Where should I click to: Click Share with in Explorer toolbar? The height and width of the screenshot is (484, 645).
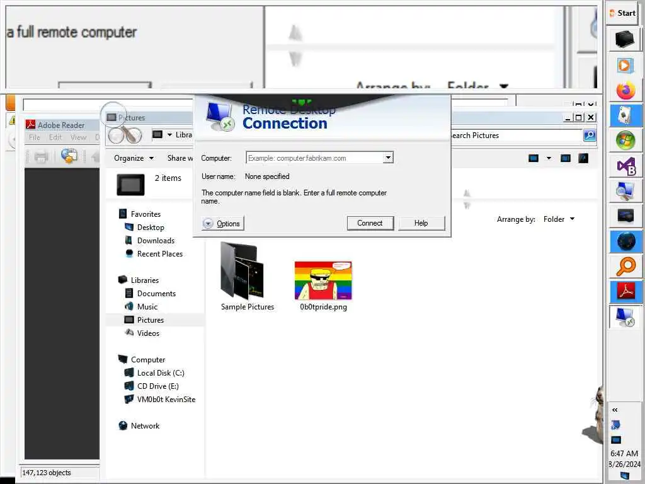point(180,158)
